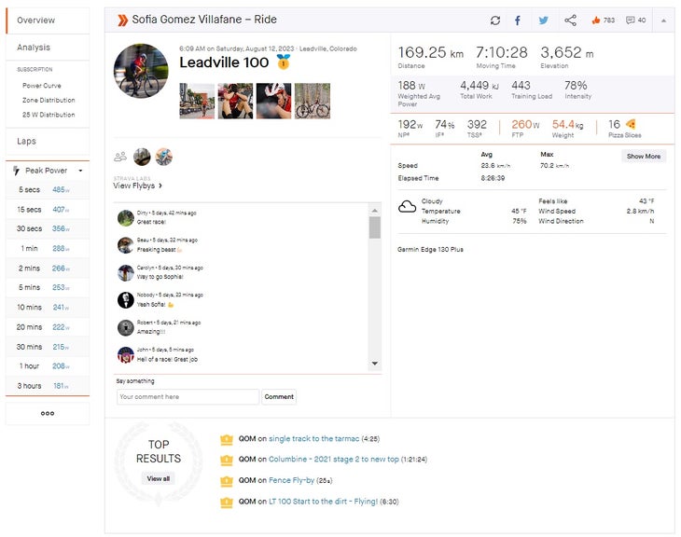The width and height of the screenshot is (681, 537).
Task: Open the share options icon
Action: click(570, 21)
